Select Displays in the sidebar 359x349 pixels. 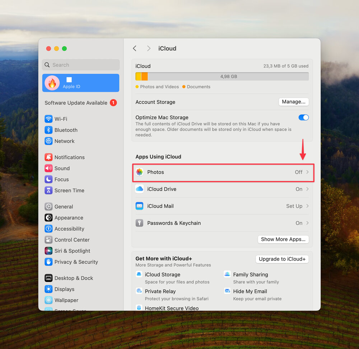(80, 289)
